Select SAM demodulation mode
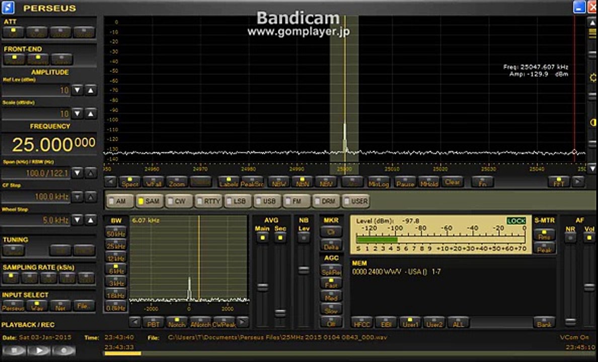 click(x=149, y=201)
